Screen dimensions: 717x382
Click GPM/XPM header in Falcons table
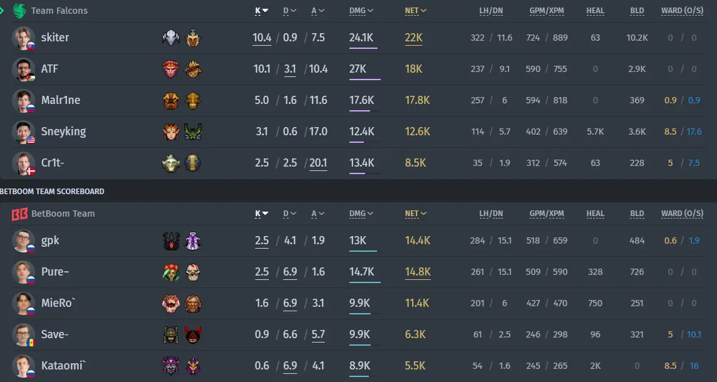(547, 11)
